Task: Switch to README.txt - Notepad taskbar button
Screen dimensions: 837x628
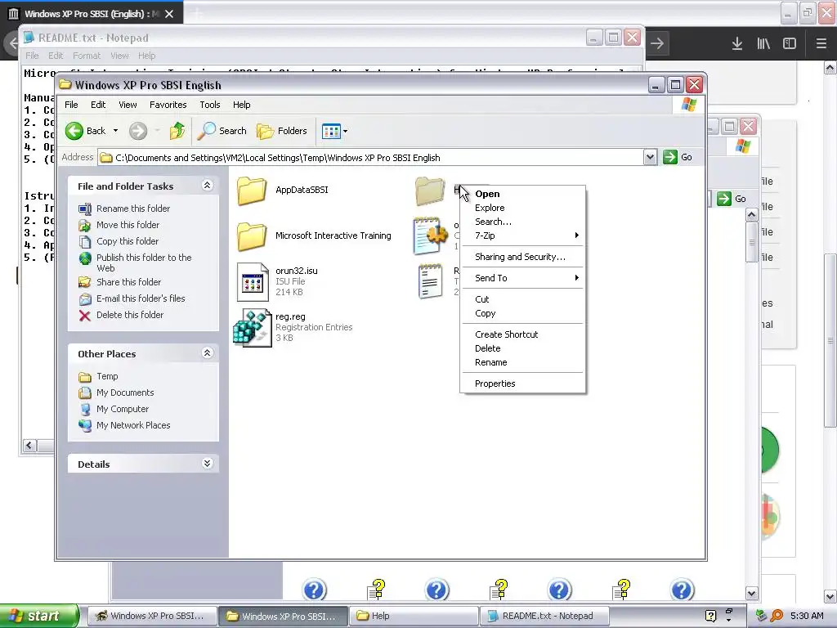Action: [545, 616]
